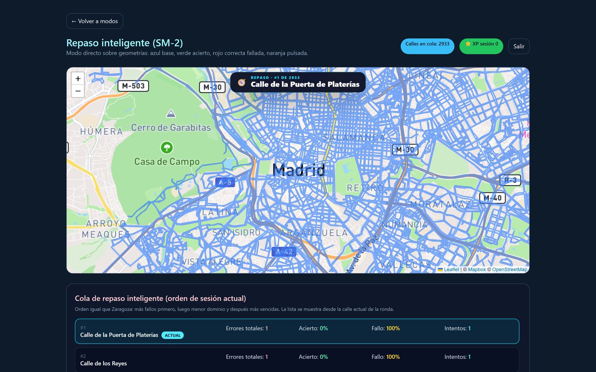Viewport: 596px width, 372px height.
Task: Click the Madrid city label on map
Action: pos(299,170)
